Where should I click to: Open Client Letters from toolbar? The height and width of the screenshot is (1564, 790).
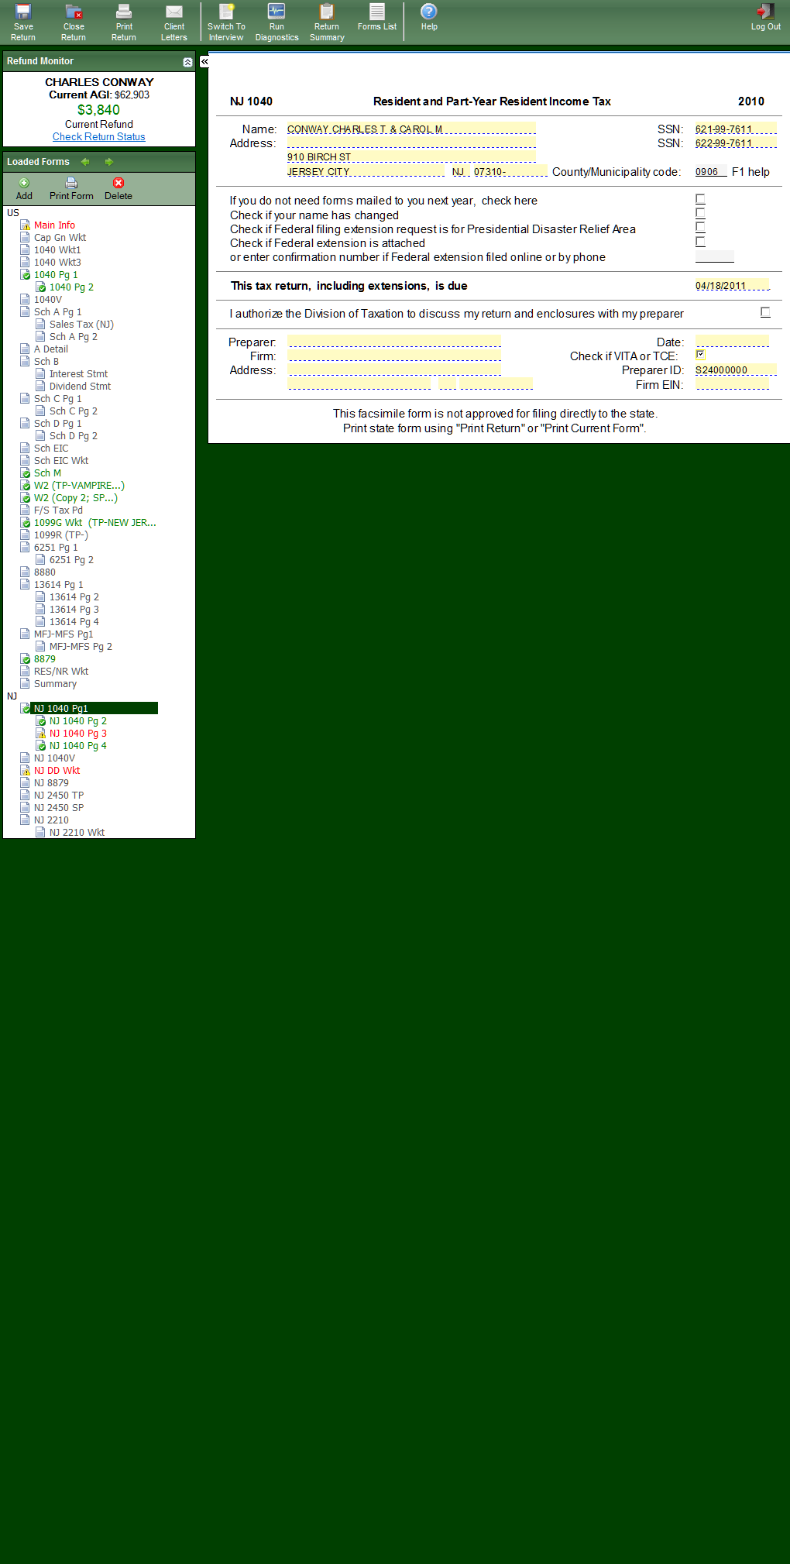(174, 13)
